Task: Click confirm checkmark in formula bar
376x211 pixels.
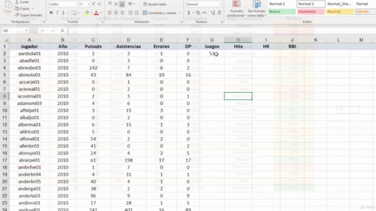Action: 52,30
